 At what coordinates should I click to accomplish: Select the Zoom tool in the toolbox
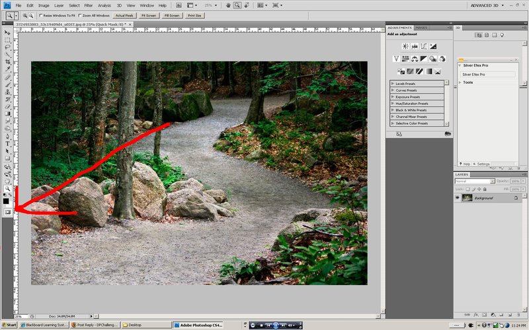7,189
